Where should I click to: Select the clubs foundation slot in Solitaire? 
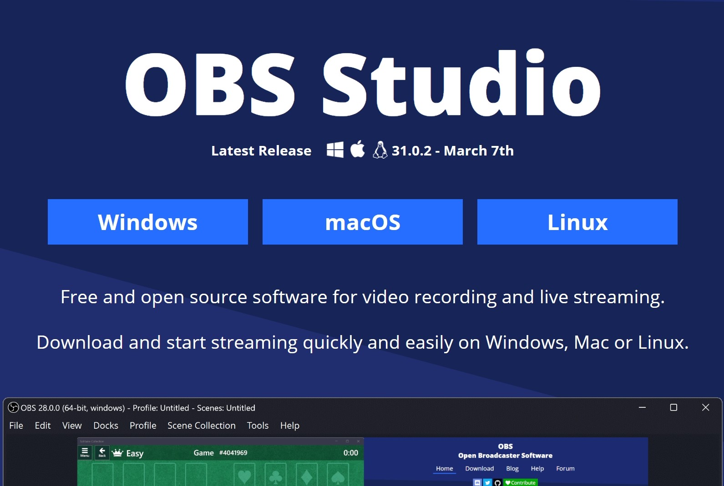275,475
